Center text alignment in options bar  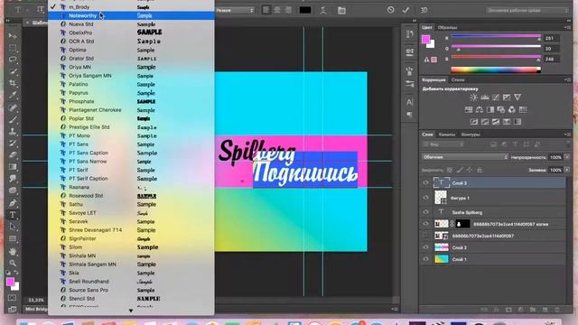point(277,10)
